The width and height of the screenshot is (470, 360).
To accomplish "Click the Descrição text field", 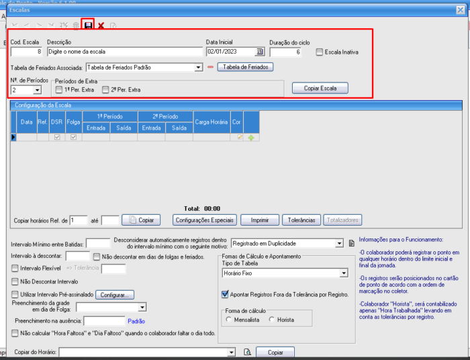I will pyautogui.click(x=125, y=51).
